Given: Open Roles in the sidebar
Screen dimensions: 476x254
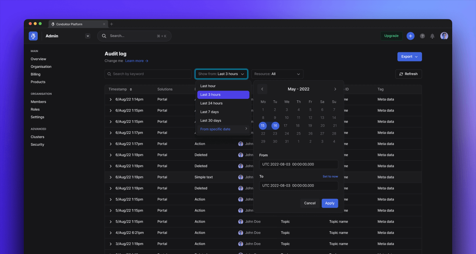Looking at the screenshot, I should [35, 109].
